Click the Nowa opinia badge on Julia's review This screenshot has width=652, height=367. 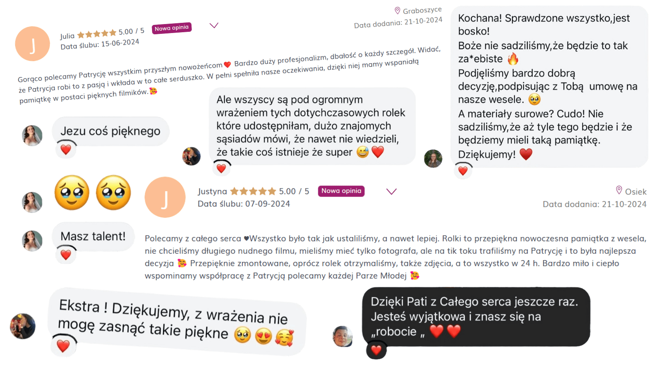tap(172, 28)
